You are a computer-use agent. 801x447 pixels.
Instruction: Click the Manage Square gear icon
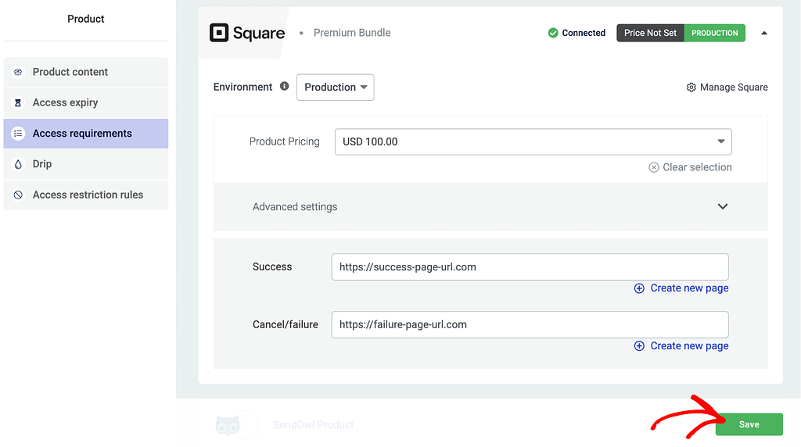691,88
